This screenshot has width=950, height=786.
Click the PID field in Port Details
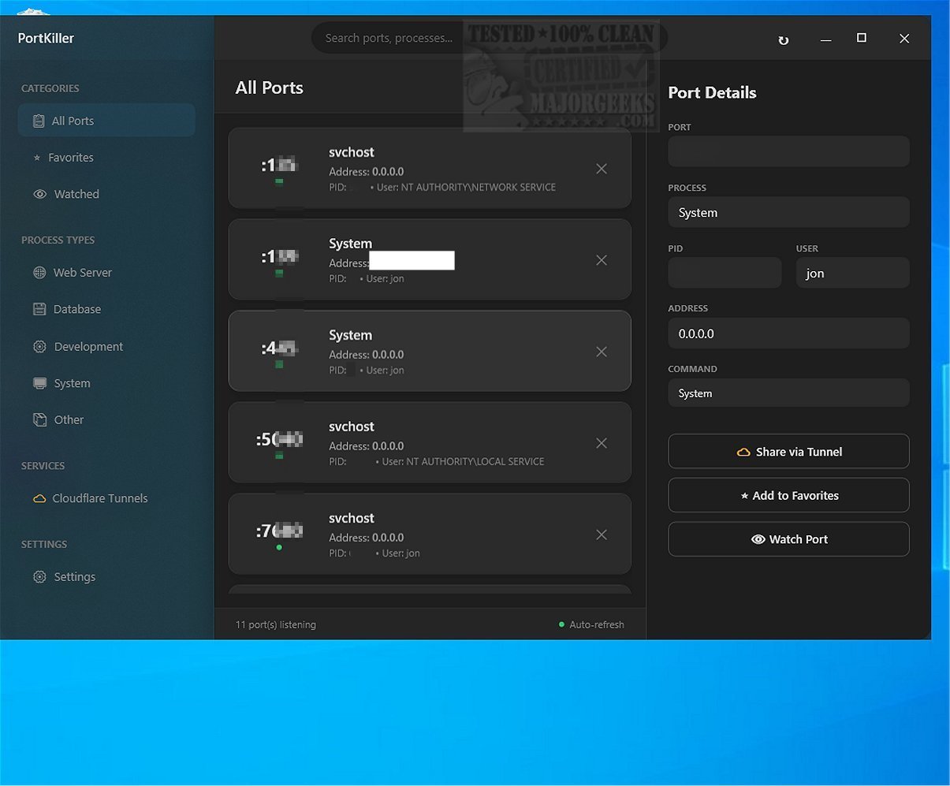(725, 273)
